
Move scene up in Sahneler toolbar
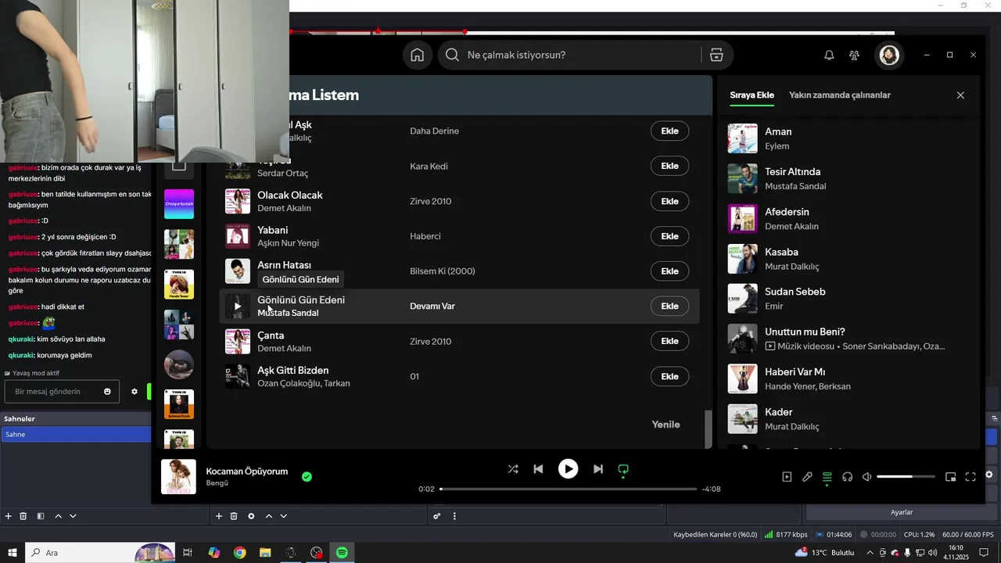[59, 516]
